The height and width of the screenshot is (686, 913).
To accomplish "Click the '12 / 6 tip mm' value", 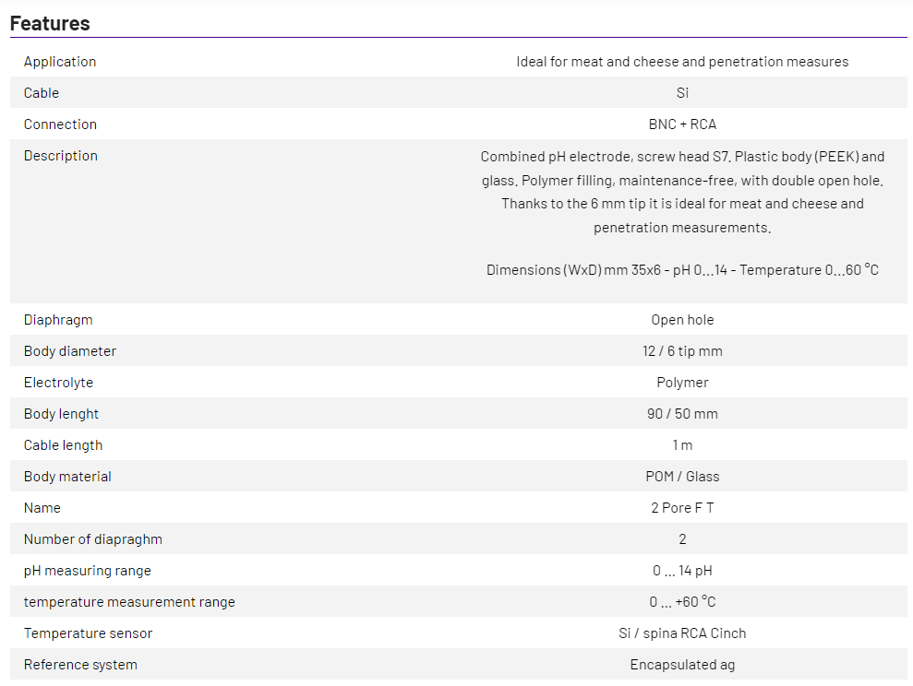I will 682,351.
